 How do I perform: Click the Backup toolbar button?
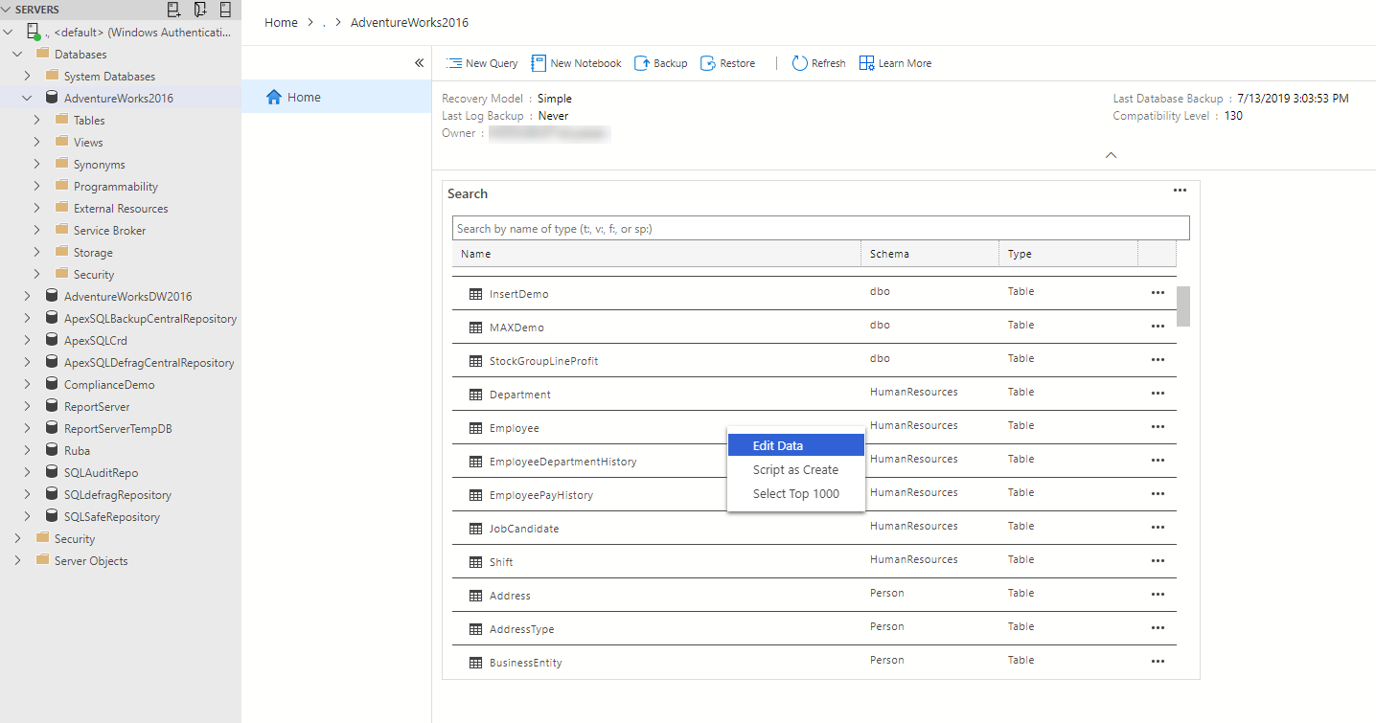point(660,63)
